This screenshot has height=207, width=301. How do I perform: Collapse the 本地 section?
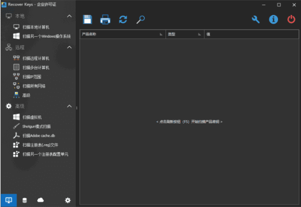click(x=69, y=17)
